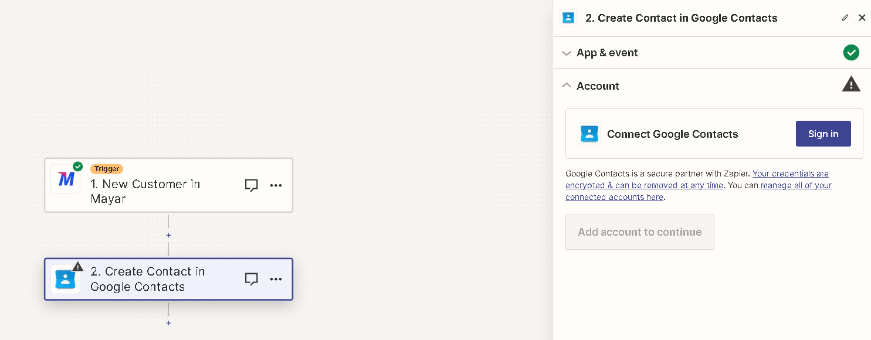This screenshot has height=340, width=871.
Task: Open the credentials are encrypted link
Action: click(x=697, y=179)
